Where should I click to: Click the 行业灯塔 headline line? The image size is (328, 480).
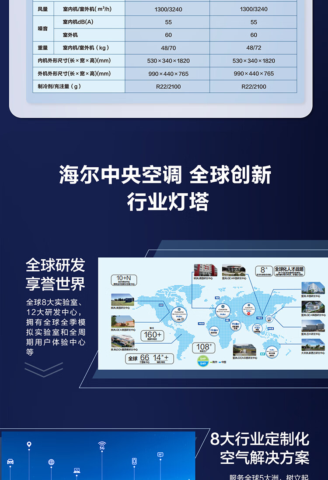tap(168, 202)
